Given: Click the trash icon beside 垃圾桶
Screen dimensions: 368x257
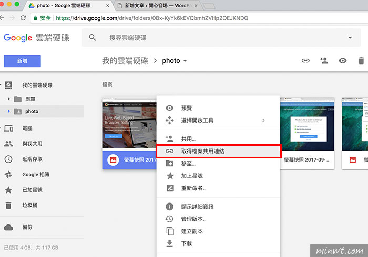Looking at the screenshot, I should (x=8, y=205).
